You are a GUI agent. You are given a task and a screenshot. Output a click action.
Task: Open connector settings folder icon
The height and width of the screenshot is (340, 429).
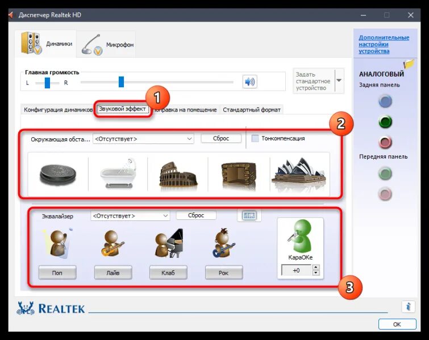(x=409, y=65)
